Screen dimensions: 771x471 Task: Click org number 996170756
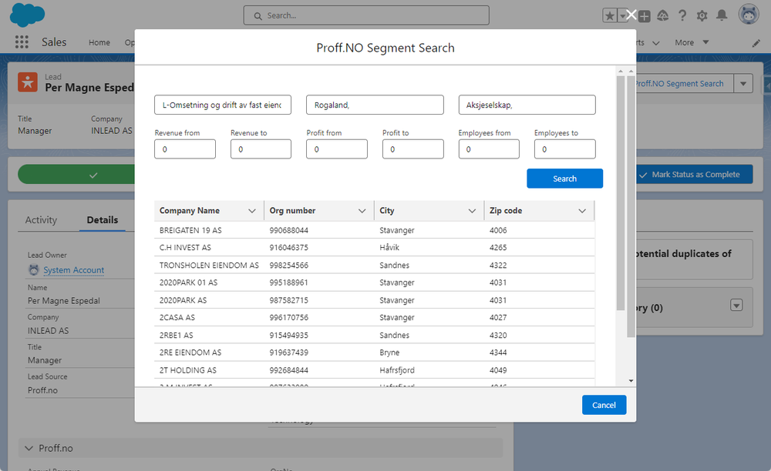click(288, 318)
